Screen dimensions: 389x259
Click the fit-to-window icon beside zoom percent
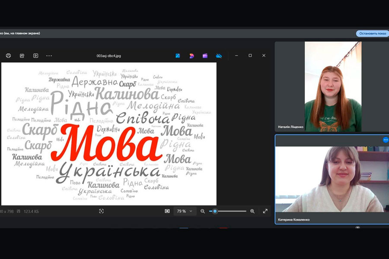(167, 211)
